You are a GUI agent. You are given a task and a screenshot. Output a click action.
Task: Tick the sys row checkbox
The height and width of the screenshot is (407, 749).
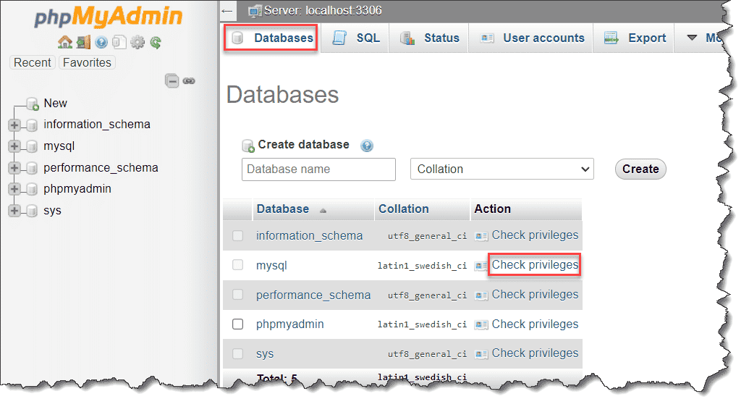(x=237, y=354)
